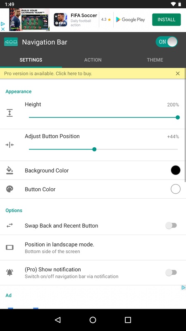This screenshot has height=331, width=186.
Task: Switch to the THEME tab
Action: [155, 60]
